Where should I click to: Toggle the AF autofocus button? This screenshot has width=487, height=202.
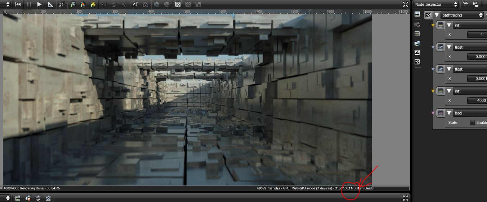click(x=135, y=4)
